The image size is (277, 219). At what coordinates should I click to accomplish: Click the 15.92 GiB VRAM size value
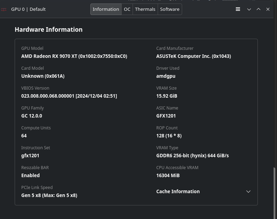[167, 96]
